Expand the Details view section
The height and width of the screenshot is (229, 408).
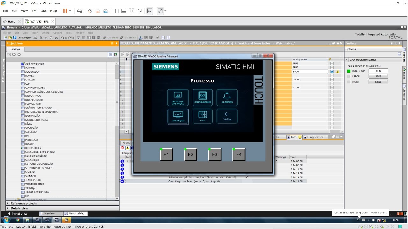point(8,208)
